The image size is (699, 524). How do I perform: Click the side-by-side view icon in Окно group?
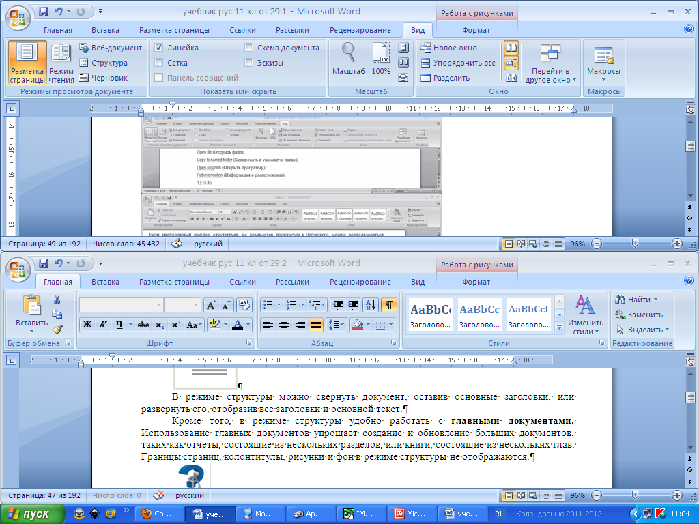[511, 48]
